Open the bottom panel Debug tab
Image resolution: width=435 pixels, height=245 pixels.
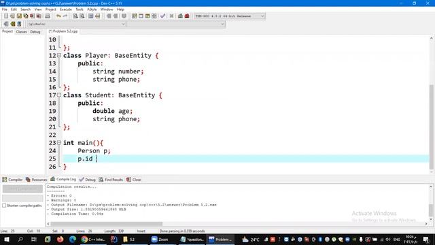(x=88, y=180)
